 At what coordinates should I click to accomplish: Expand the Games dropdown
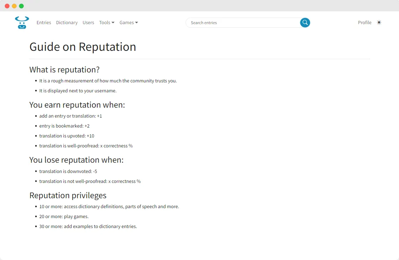pyautogui.click(x=129, y=23)
